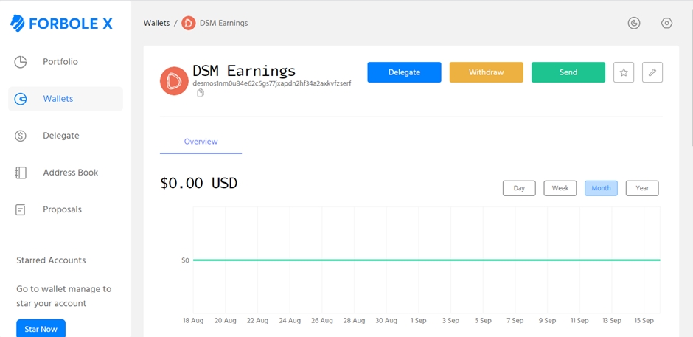Click the green balance chart line
693x337 pixels.
(427, 260)
